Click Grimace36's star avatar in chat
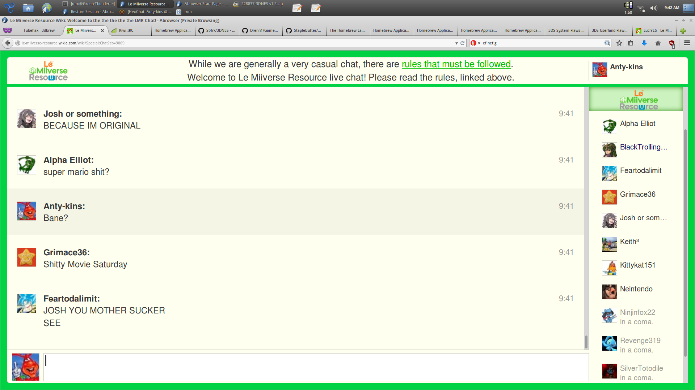Viewport: 695px width, 390px height. [26, 257]
